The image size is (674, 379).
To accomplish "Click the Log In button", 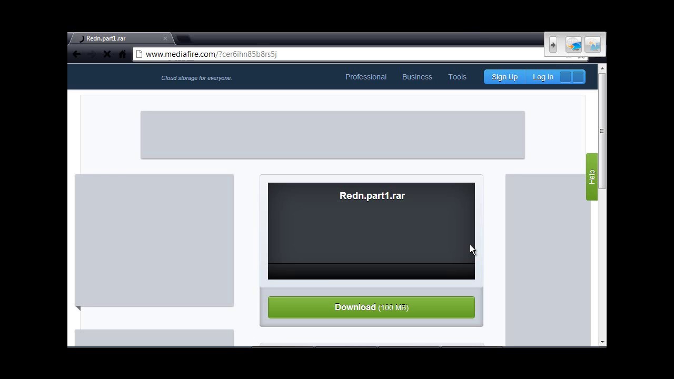I will (543, 77).
